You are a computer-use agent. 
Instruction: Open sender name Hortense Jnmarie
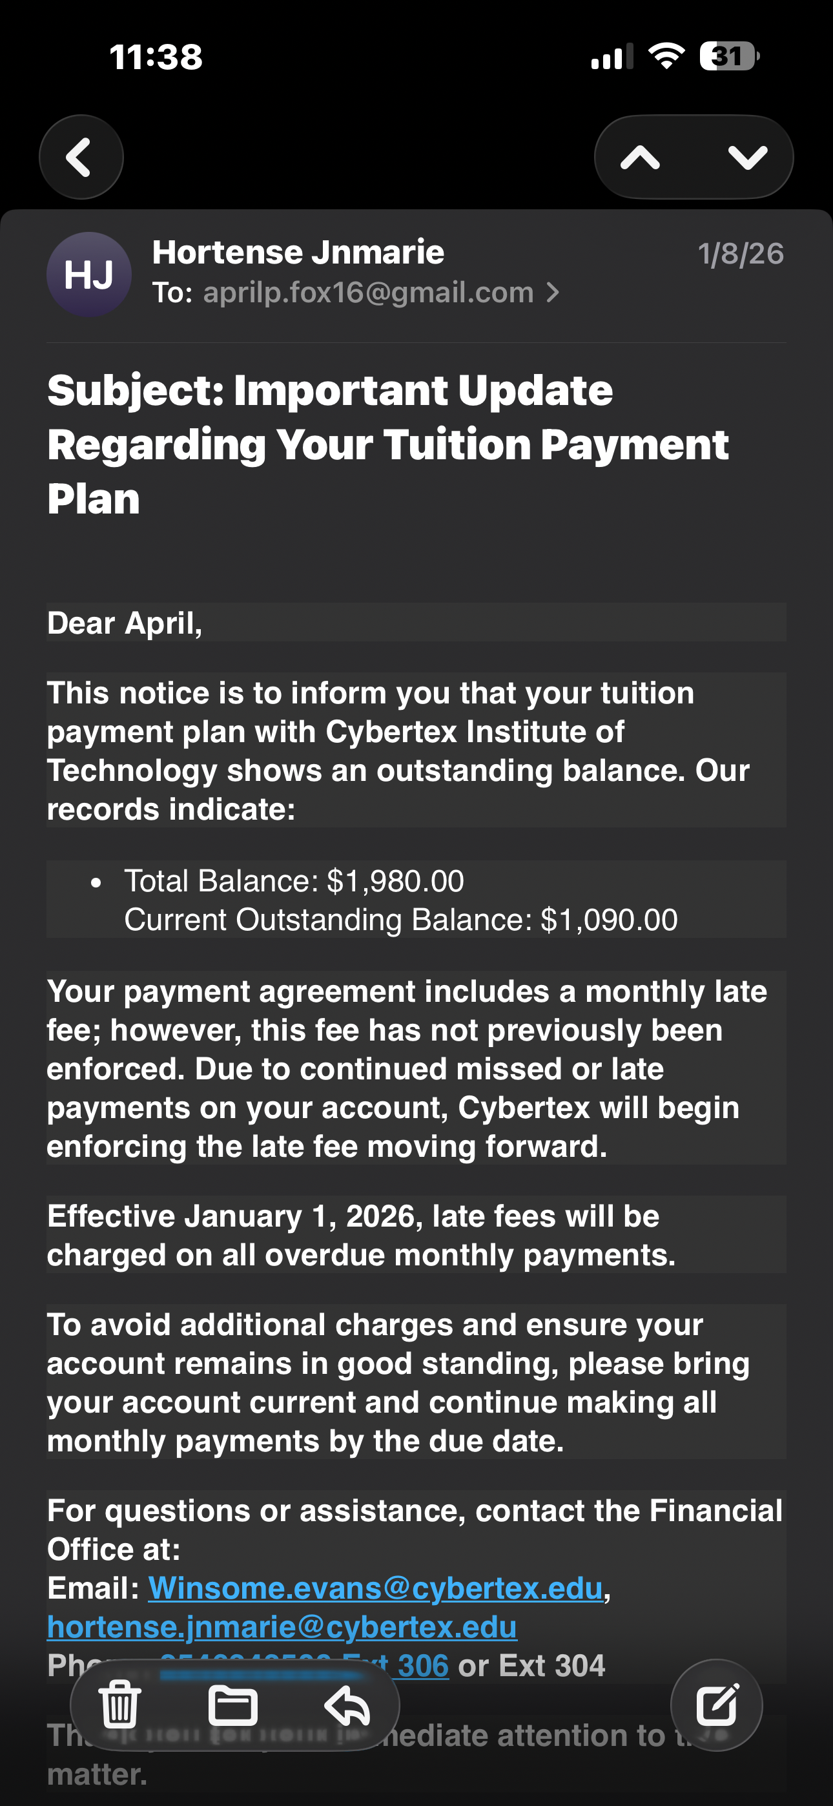click(298, 253)
